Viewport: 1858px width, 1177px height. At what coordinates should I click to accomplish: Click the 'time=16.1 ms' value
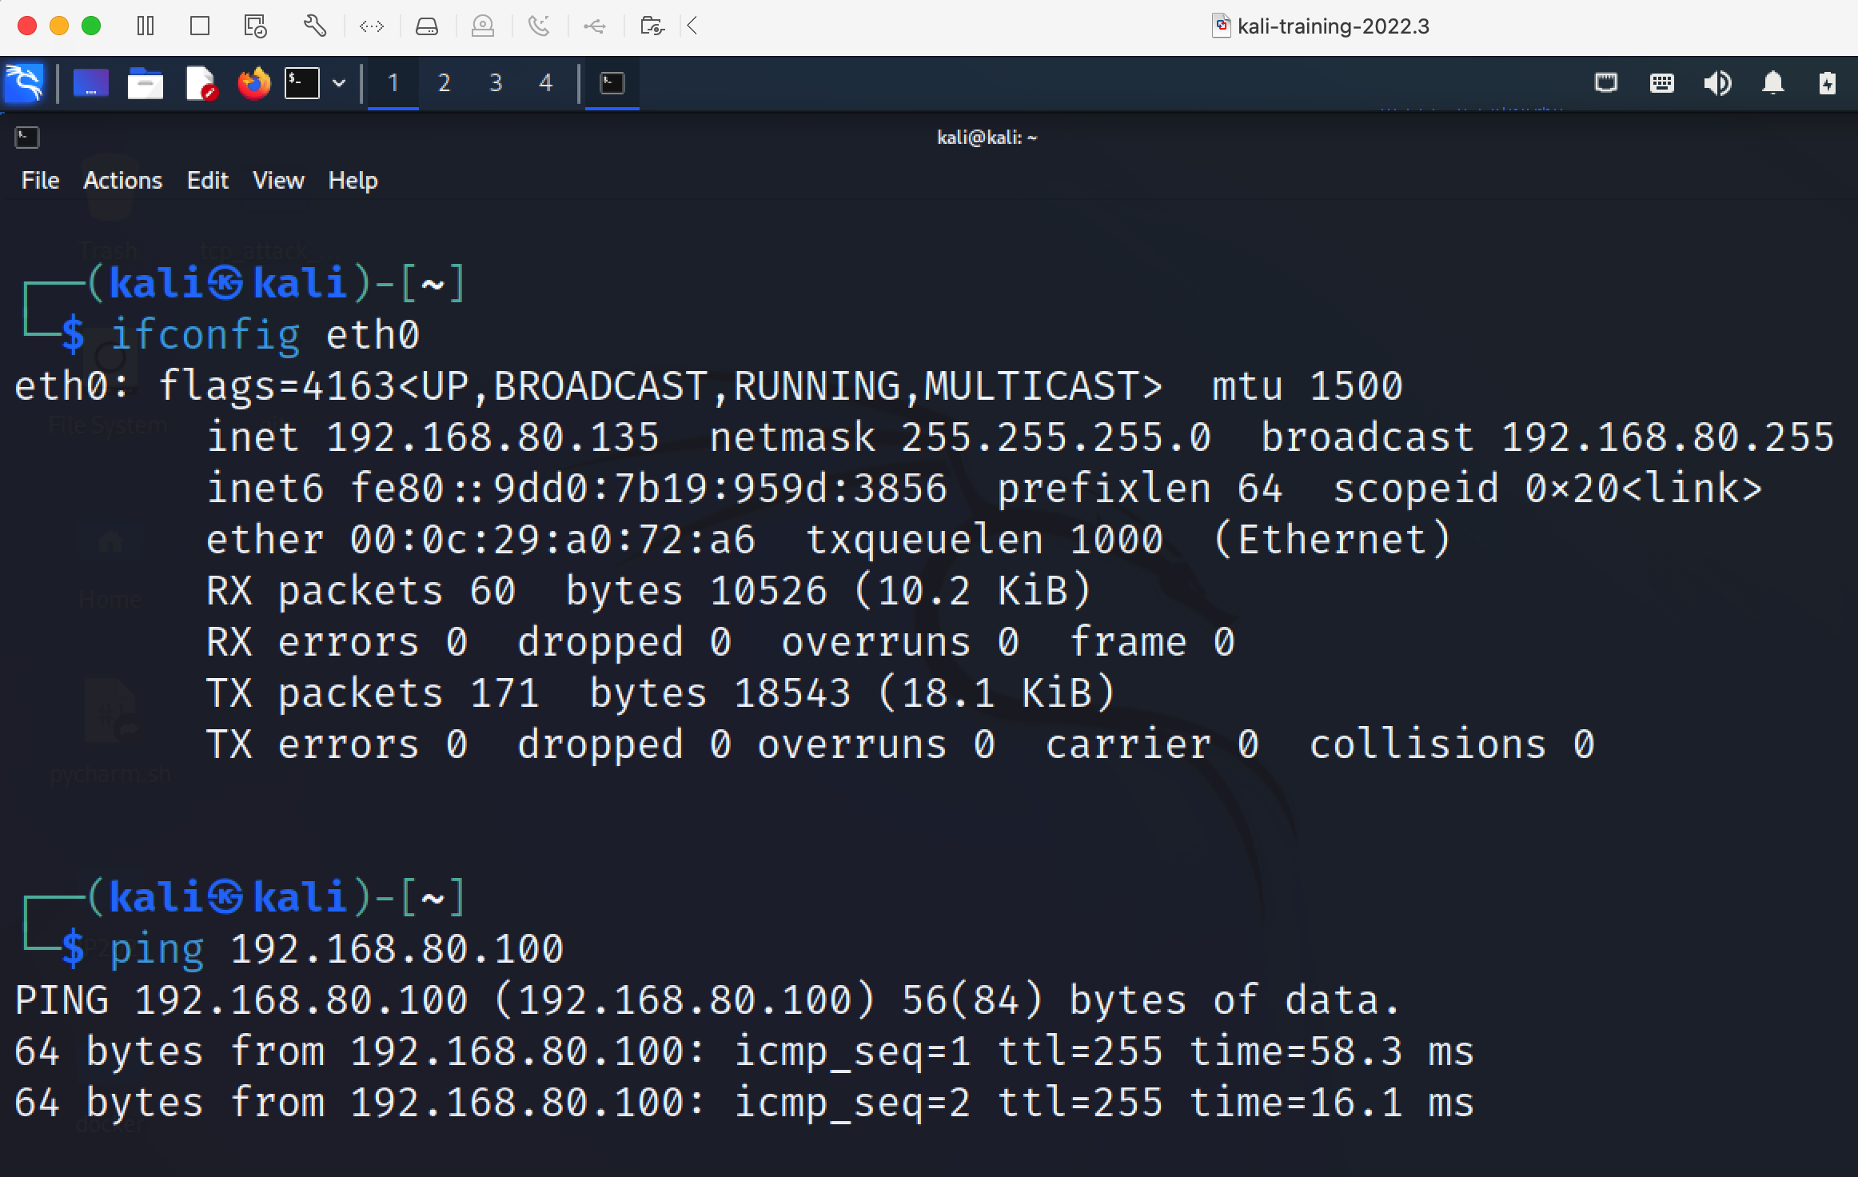[x=1332, y=1103]
